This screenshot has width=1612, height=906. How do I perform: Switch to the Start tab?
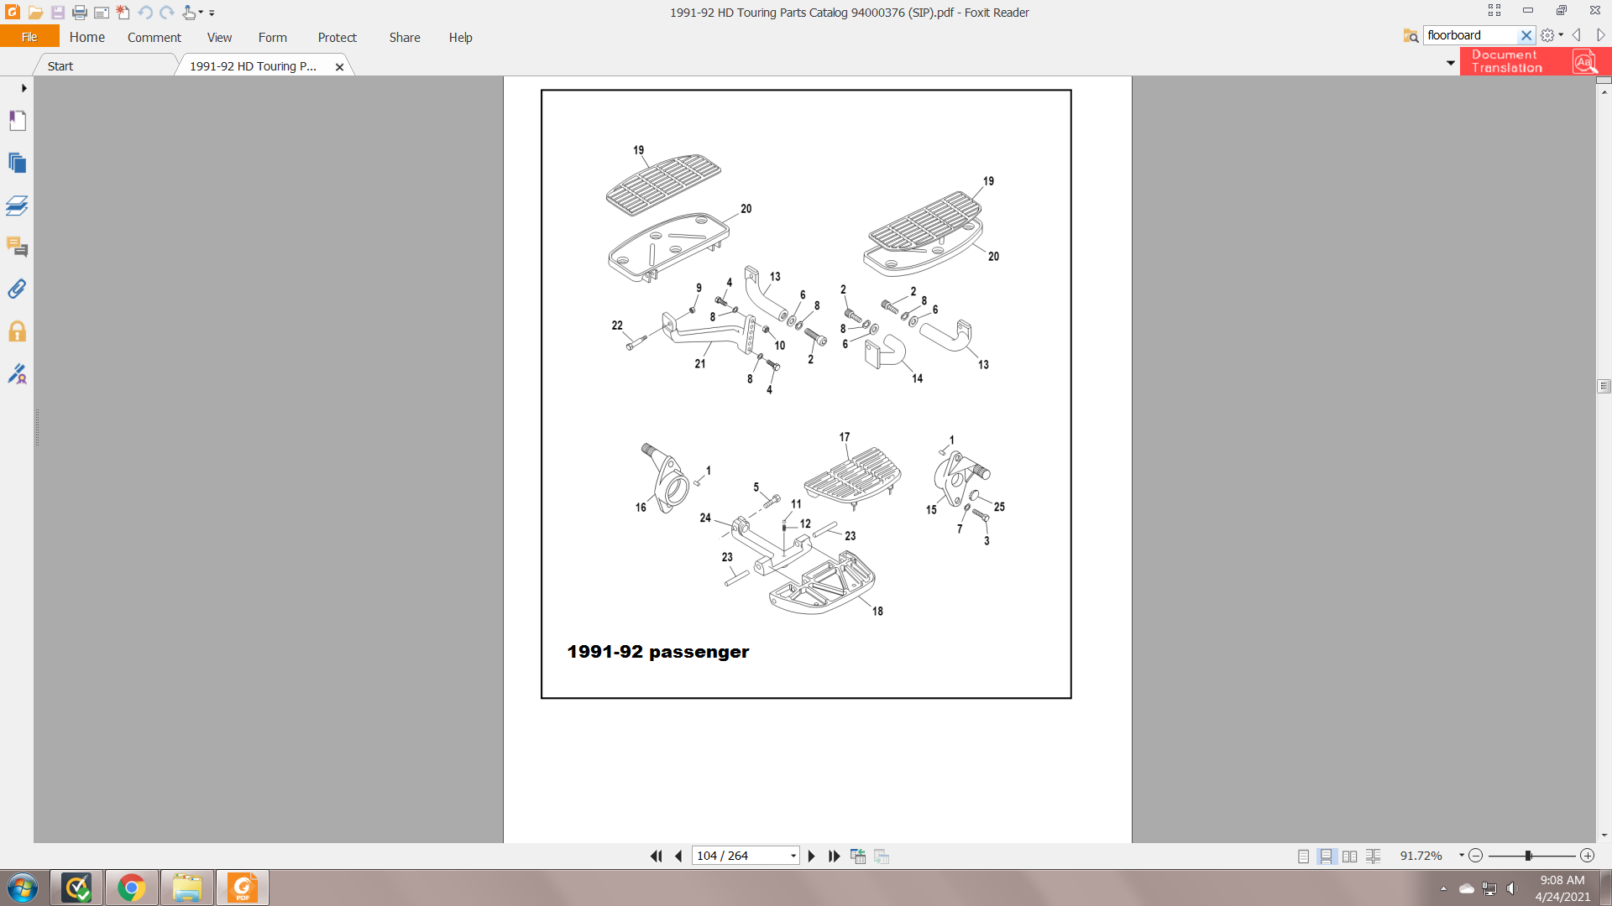click(60, 66)
